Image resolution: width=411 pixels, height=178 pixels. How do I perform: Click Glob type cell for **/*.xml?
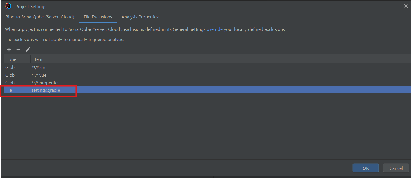click(x=10, y=67)
